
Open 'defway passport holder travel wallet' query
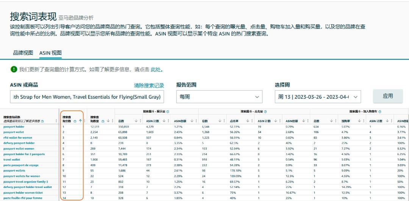tap(28, 187)
